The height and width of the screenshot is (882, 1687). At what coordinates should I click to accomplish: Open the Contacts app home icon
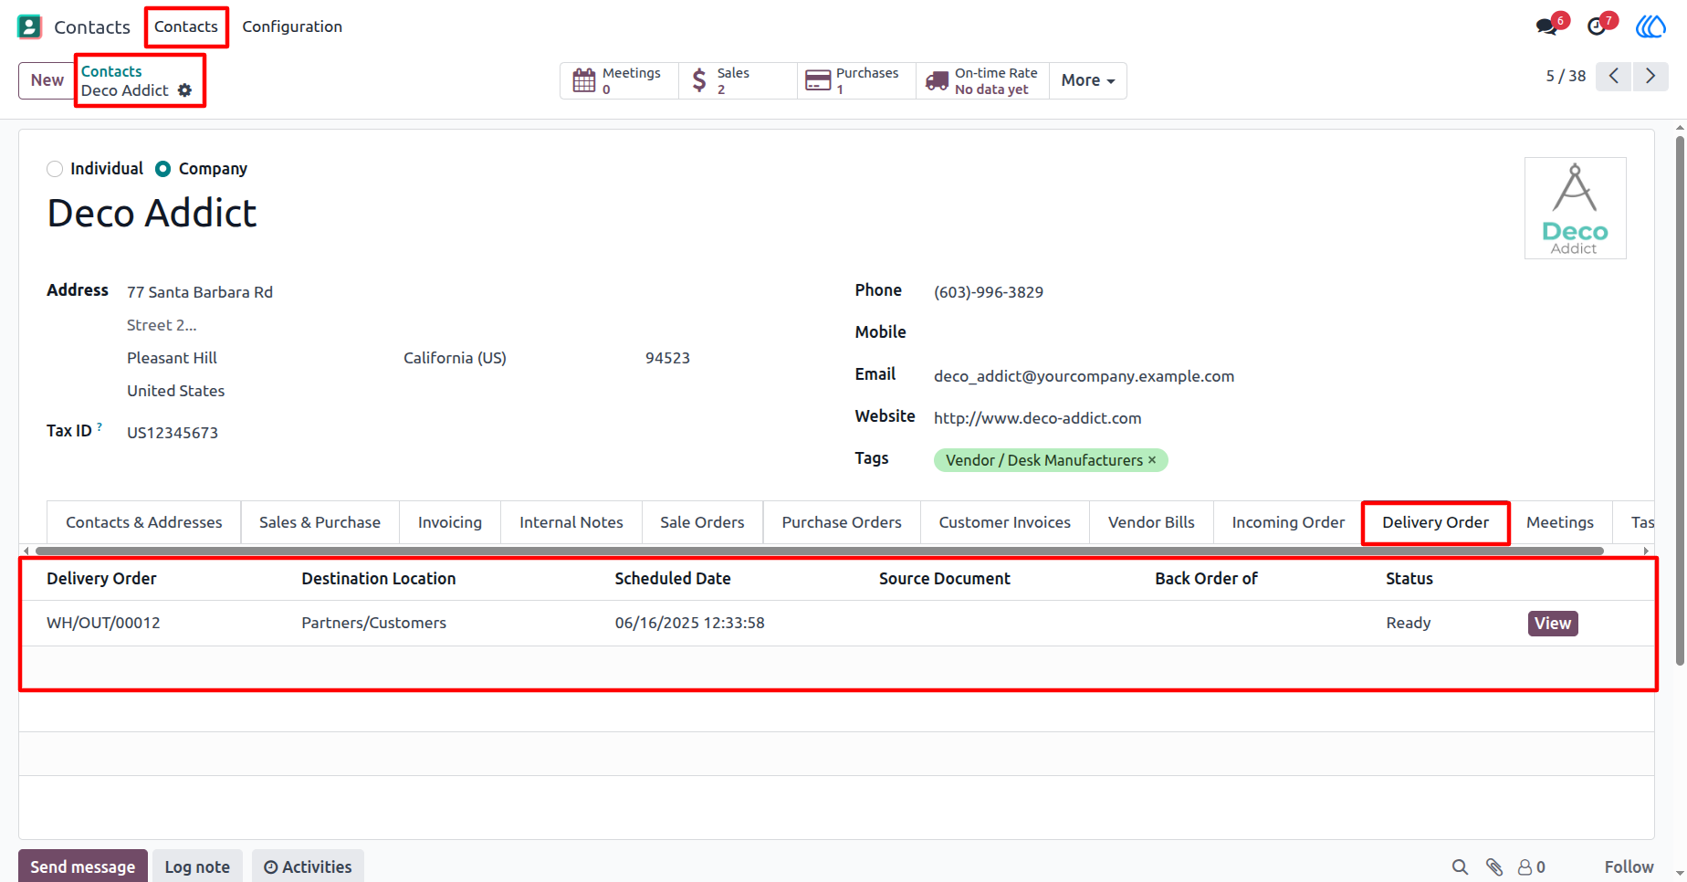(x=29, y=26)
